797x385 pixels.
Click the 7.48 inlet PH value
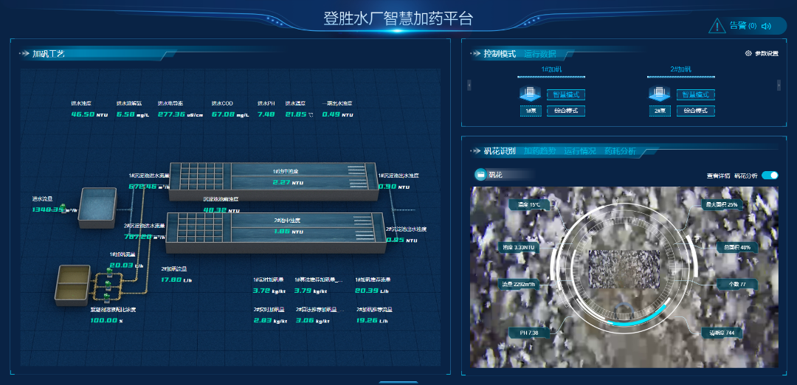click(x=266, y=115)
